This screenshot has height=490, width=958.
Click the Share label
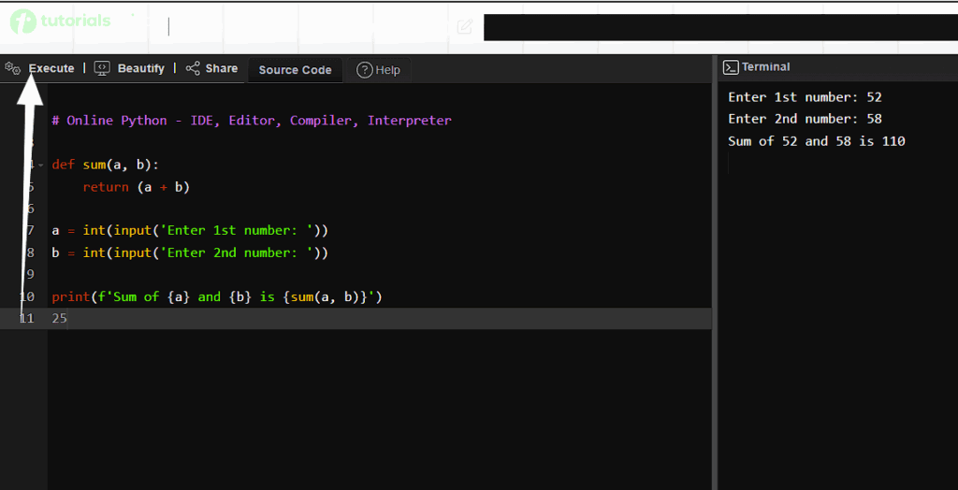[222, 68]
